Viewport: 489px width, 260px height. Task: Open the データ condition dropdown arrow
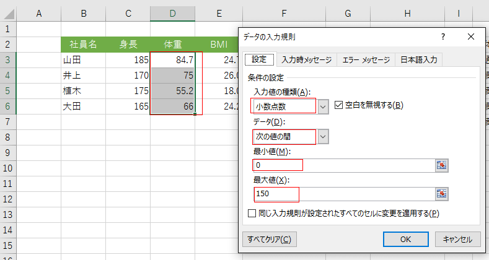coord(323,136)
